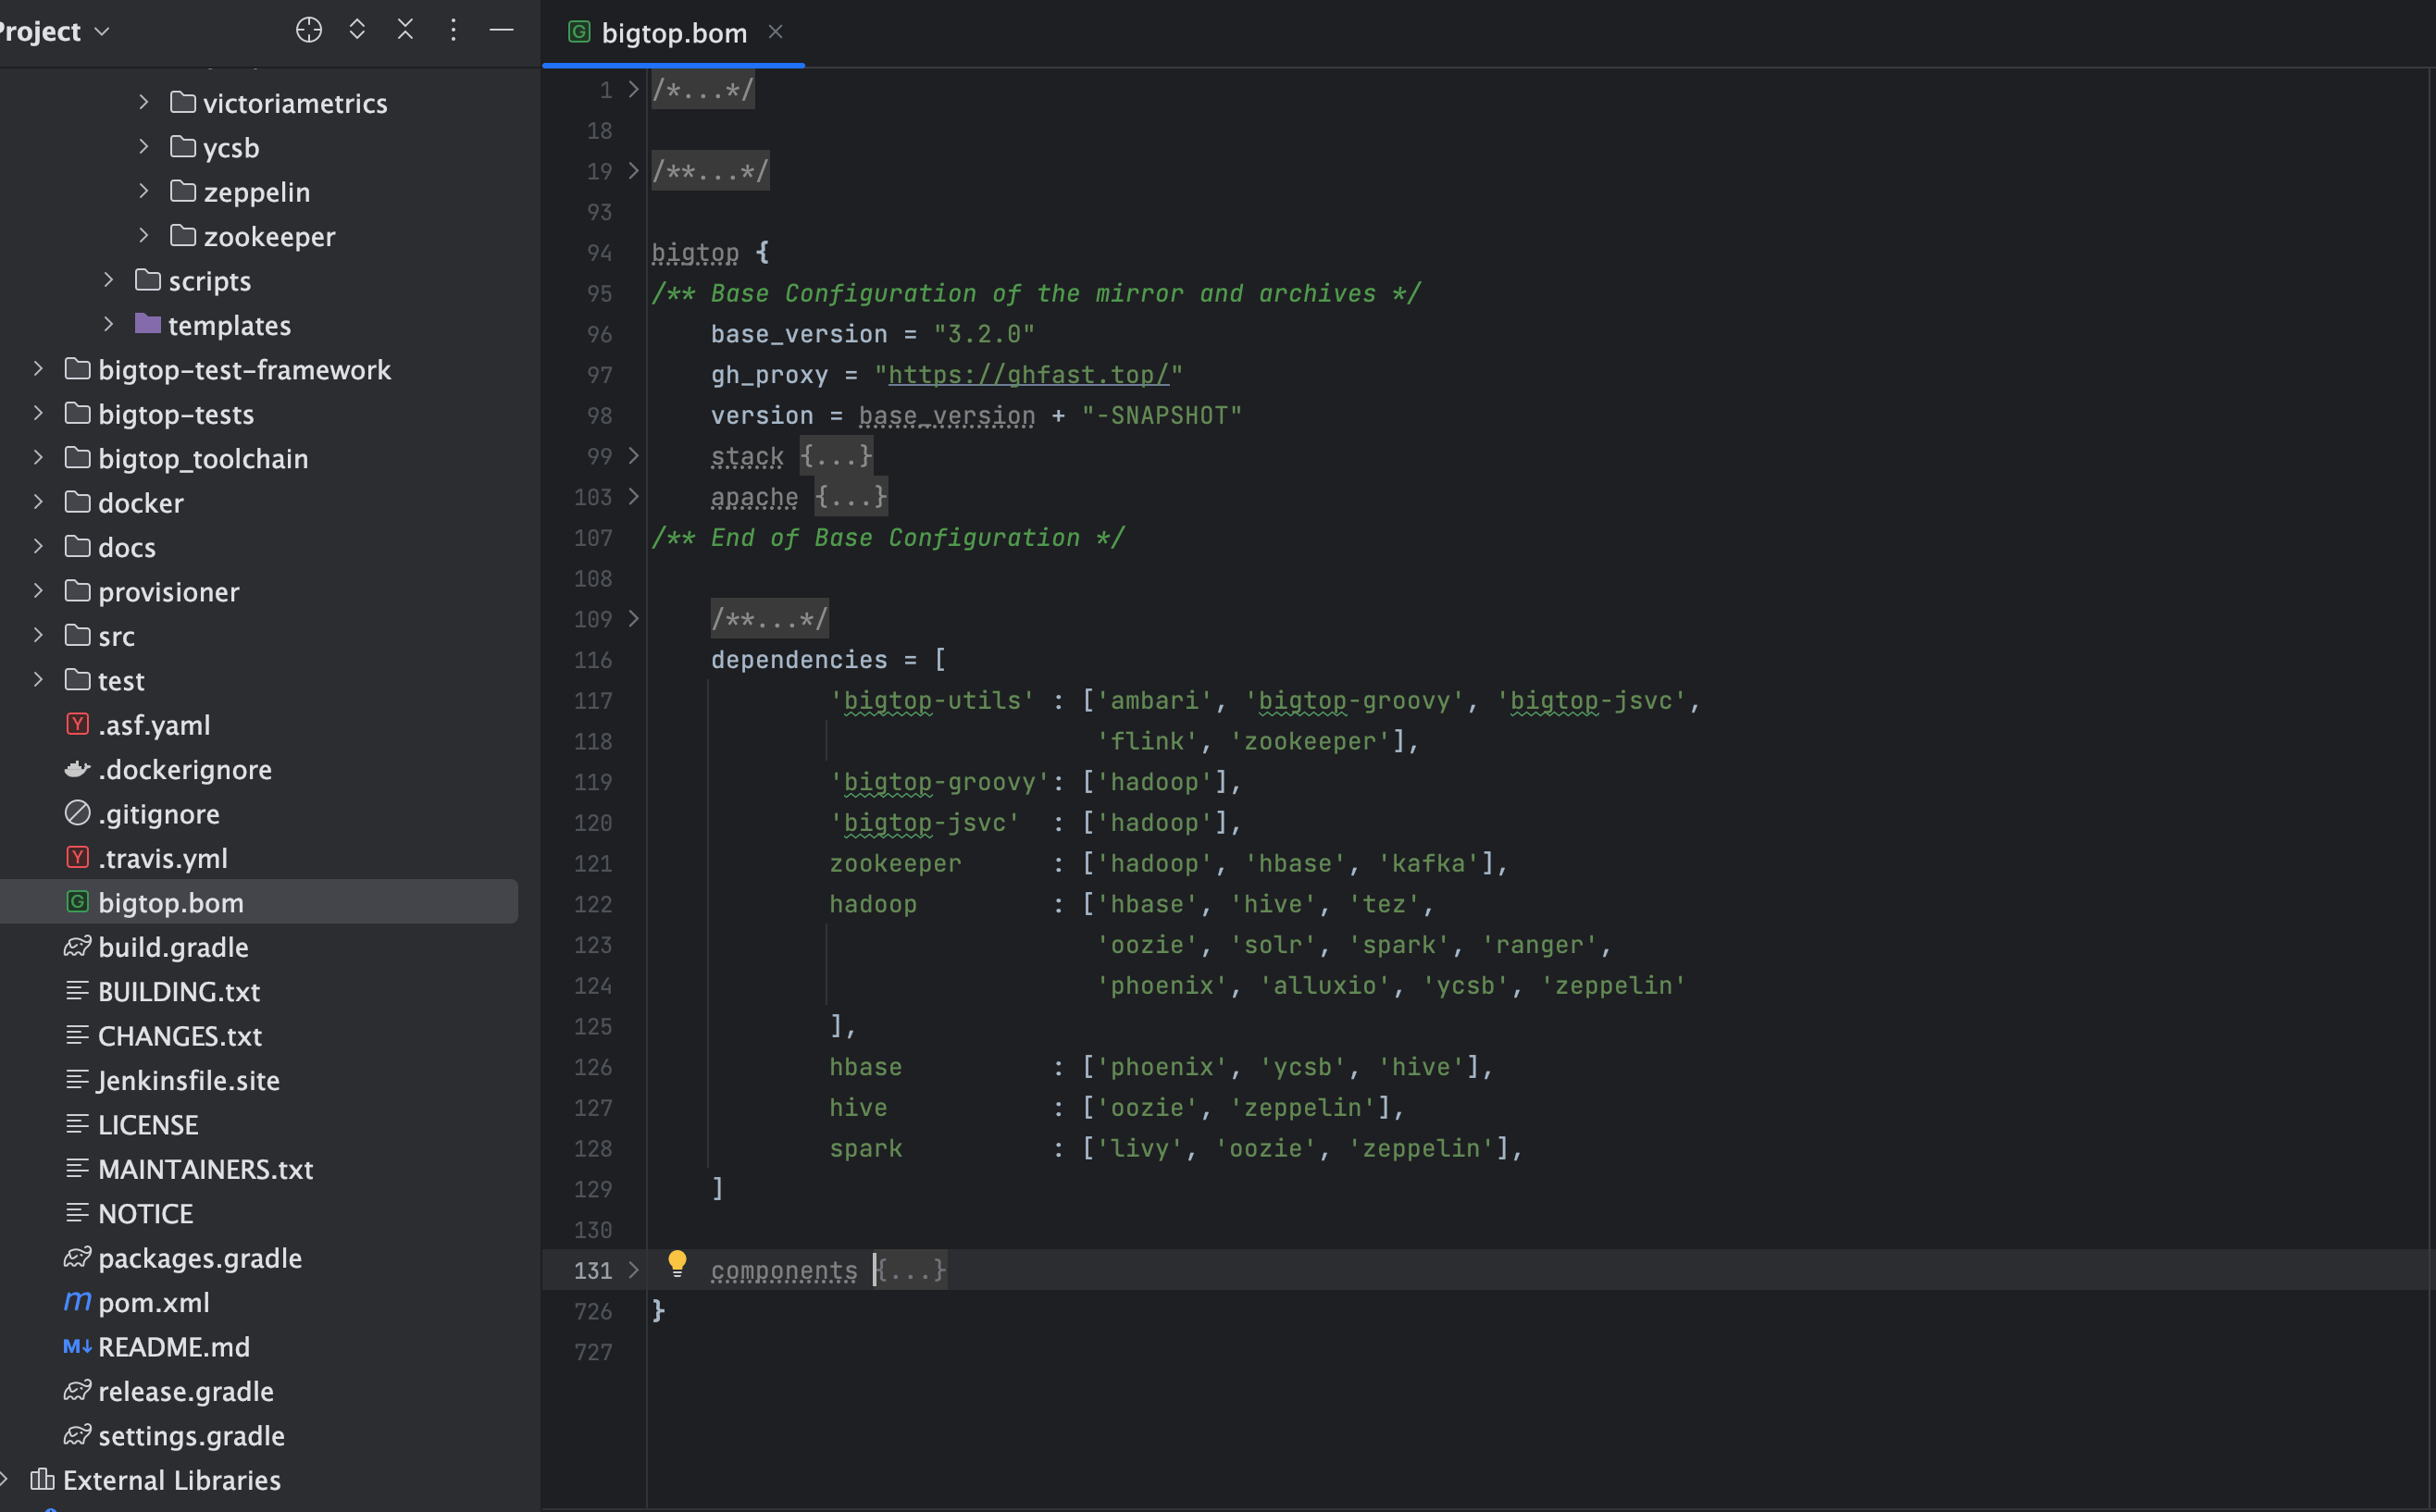Click line number 116 in gutter

click(x=593, y=660)
